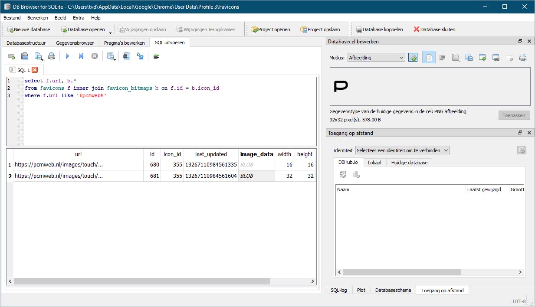Click the print icon in the SQL toolbar
This screenshot has height=307, width=535.
[x=52, y=56]
